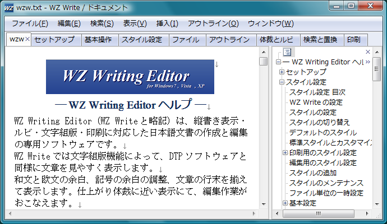The height and width of the screenshot is (224, 387).
Task: Close the outline pane with the small X
Action: (x=368, y=52)
